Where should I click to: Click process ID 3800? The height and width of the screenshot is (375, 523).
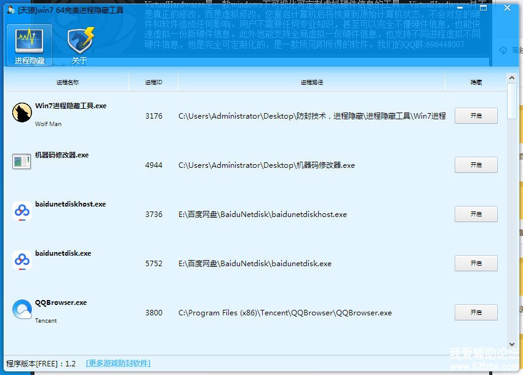(154, 313)
